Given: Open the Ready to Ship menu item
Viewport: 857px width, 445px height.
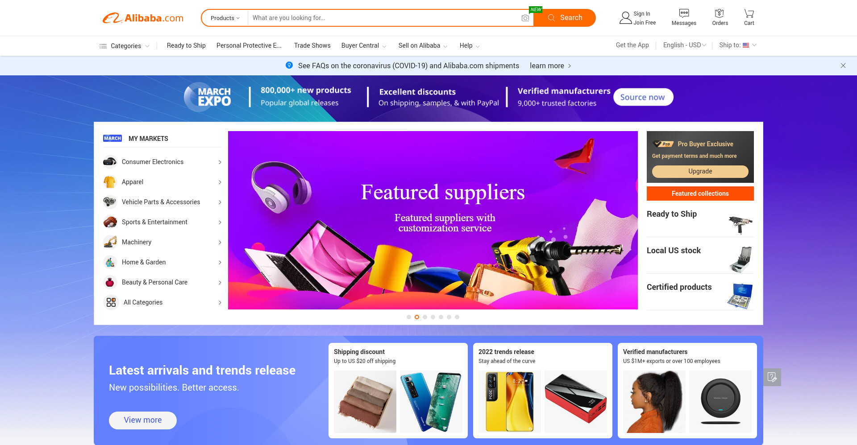Looking at the screenshot, I should click(186, 45).
